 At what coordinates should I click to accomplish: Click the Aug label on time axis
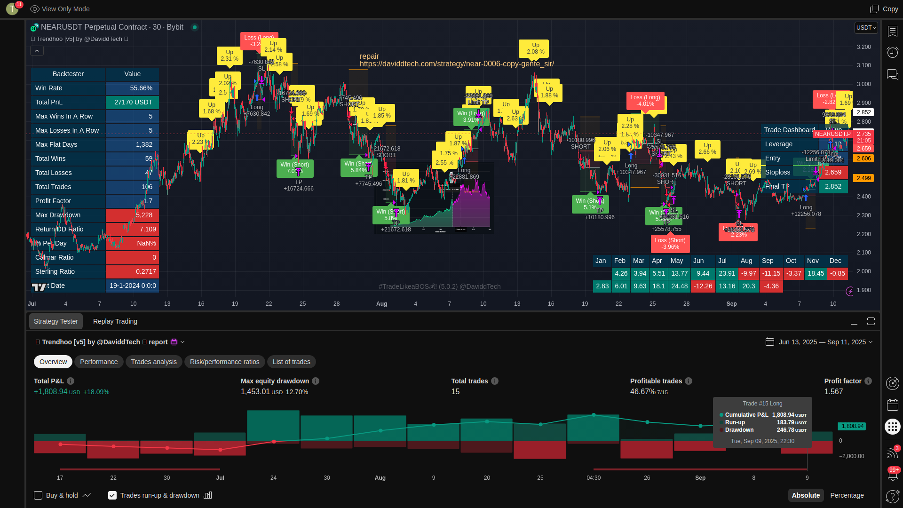click(x=382, y=304)
